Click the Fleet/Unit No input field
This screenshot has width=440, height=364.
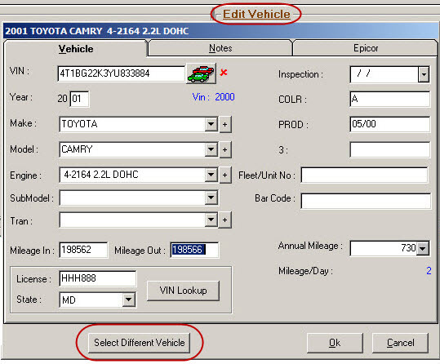pos(364,175)
